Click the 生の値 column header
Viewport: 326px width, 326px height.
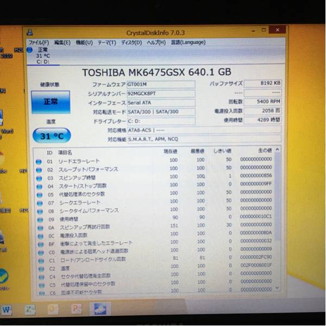pos(265,151)
